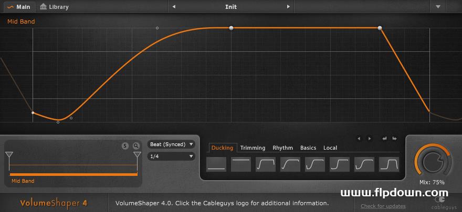The width and height of the screenshot is (462, 212).
Task: Click the Check for updates link
Action: (x=383, y=206)
